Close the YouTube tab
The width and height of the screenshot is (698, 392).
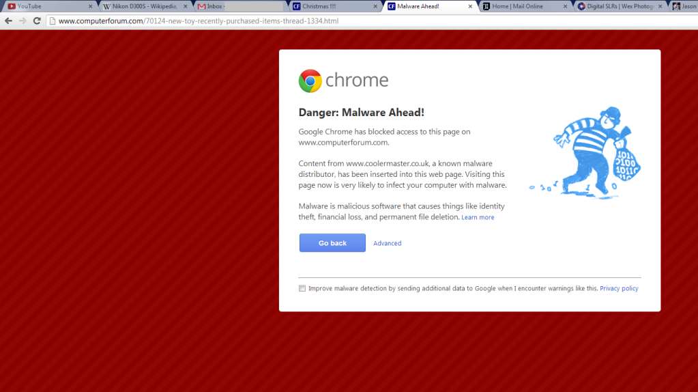click(x=90, y=6)
